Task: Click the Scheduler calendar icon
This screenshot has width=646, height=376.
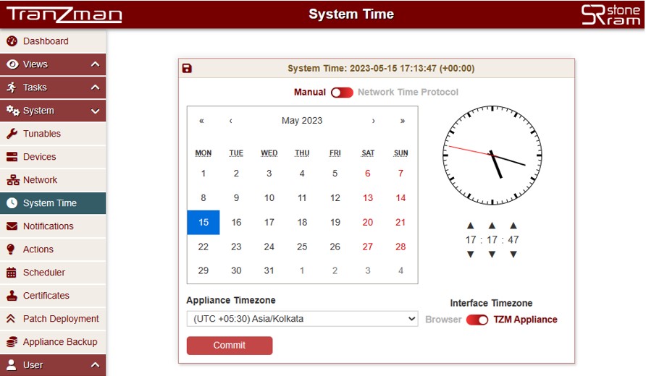Action: (12, 273)
